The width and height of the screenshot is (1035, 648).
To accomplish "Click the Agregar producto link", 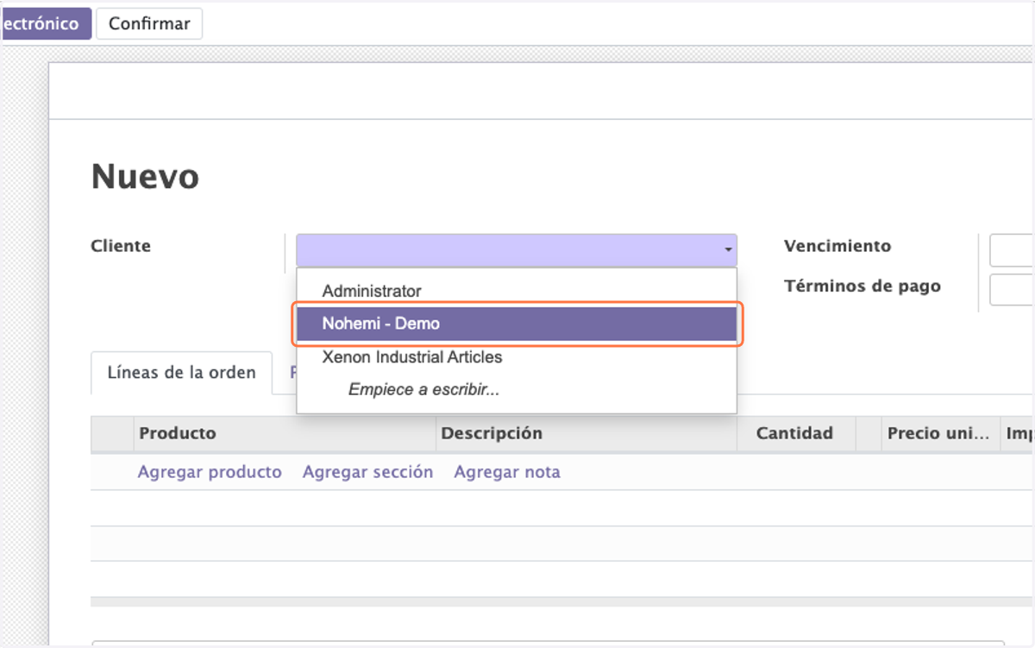I will point(210,472).
